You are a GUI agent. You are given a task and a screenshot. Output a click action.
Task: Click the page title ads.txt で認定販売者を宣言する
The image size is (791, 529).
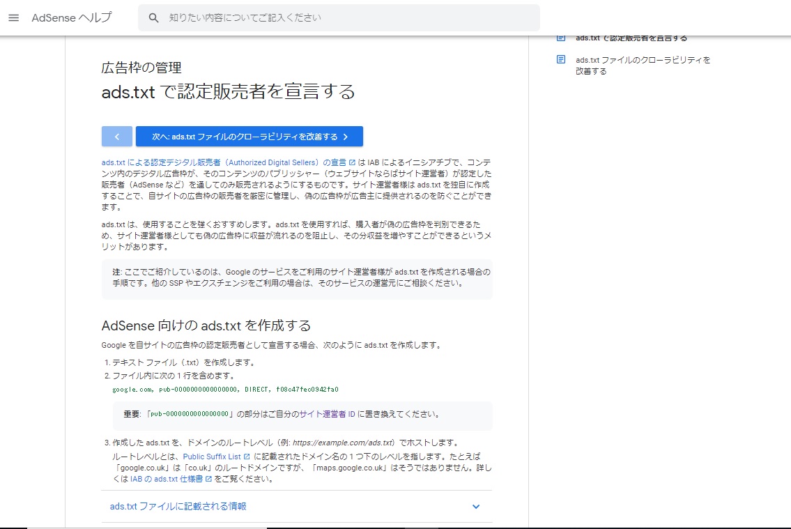(x=228, y=92)
